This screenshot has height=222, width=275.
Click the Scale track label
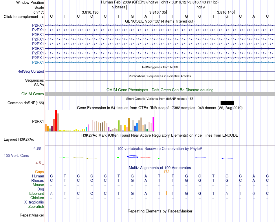point(39,7)
